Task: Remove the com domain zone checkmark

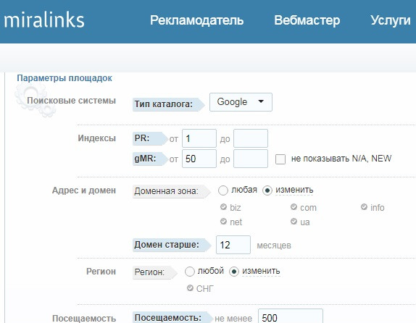Action: (294, 207)
